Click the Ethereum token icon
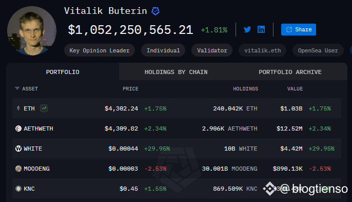The width and height of the screenshot is (352, 202). click(x=18, y=108)
